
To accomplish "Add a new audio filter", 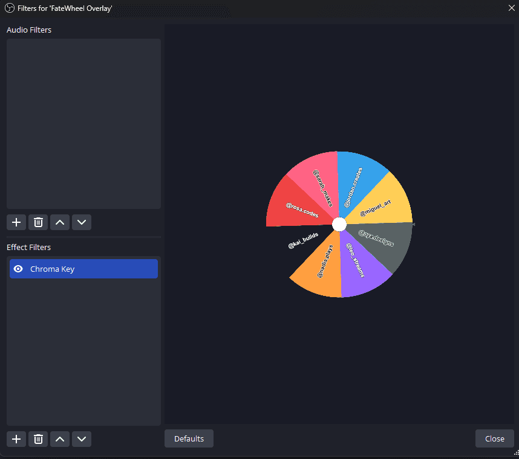I will pos(16,222).
